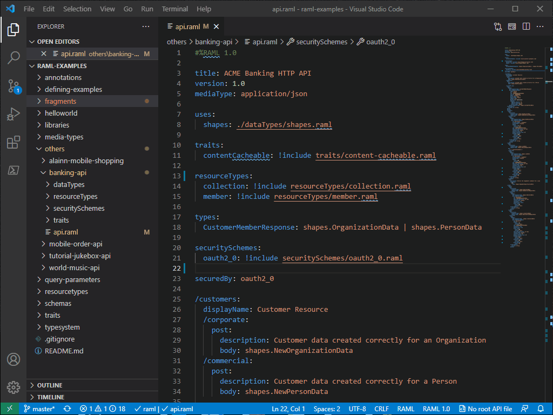This screenshot has height=415, width=553.
Task: Expand the securitySchemes folder
Action: click(79, 209)
